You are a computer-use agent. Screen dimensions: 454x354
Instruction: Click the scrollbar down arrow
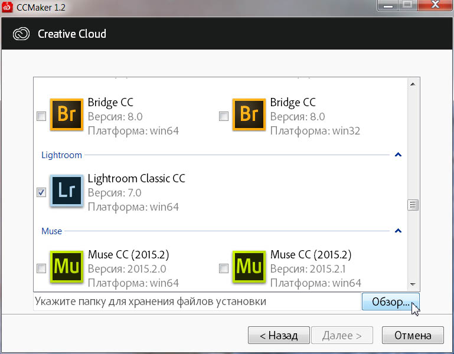(413, 284)
